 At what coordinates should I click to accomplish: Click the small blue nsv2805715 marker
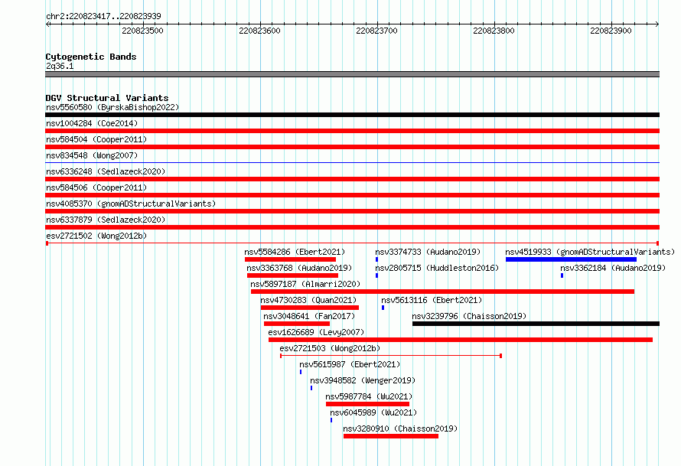click(x=376, y=275)
